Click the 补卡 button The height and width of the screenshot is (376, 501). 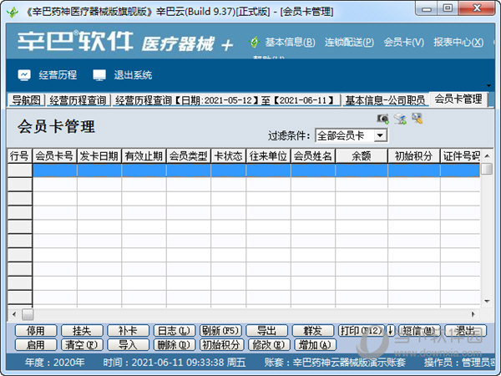(x=128, y=330)
